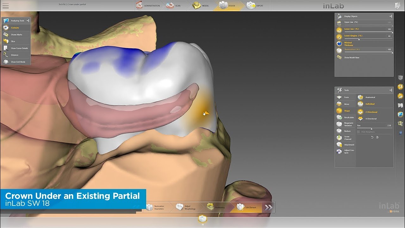Click the Recalculate tool
The image size is (405, 228).
[345, 117]
